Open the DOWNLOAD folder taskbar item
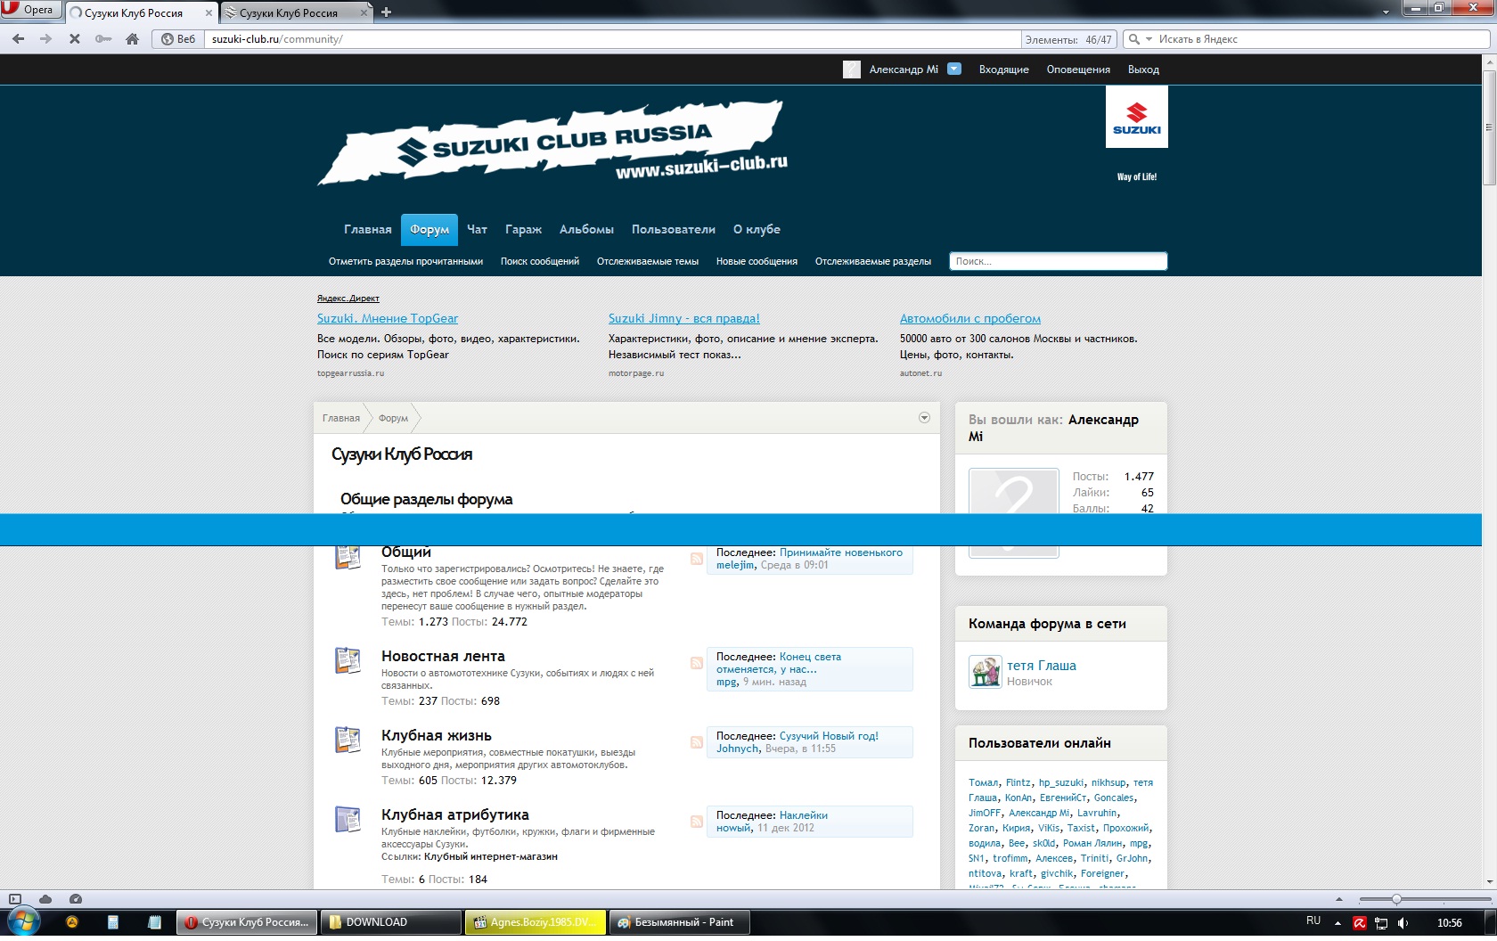The height and width of the screenshot is (941, 1497). [390, 922]
